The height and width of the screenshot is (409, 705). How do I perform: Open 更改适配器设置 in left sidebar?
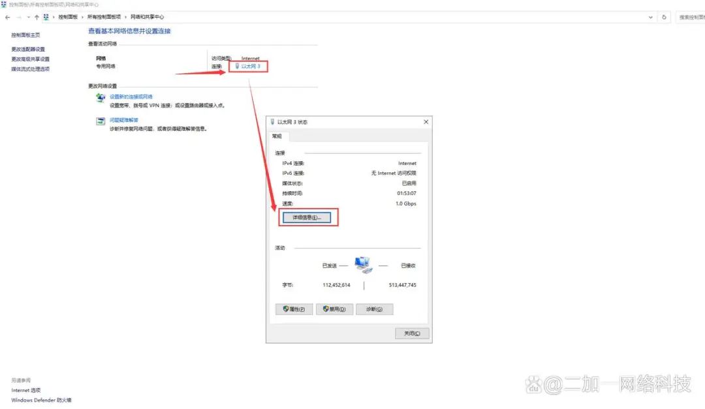point(28,50)
